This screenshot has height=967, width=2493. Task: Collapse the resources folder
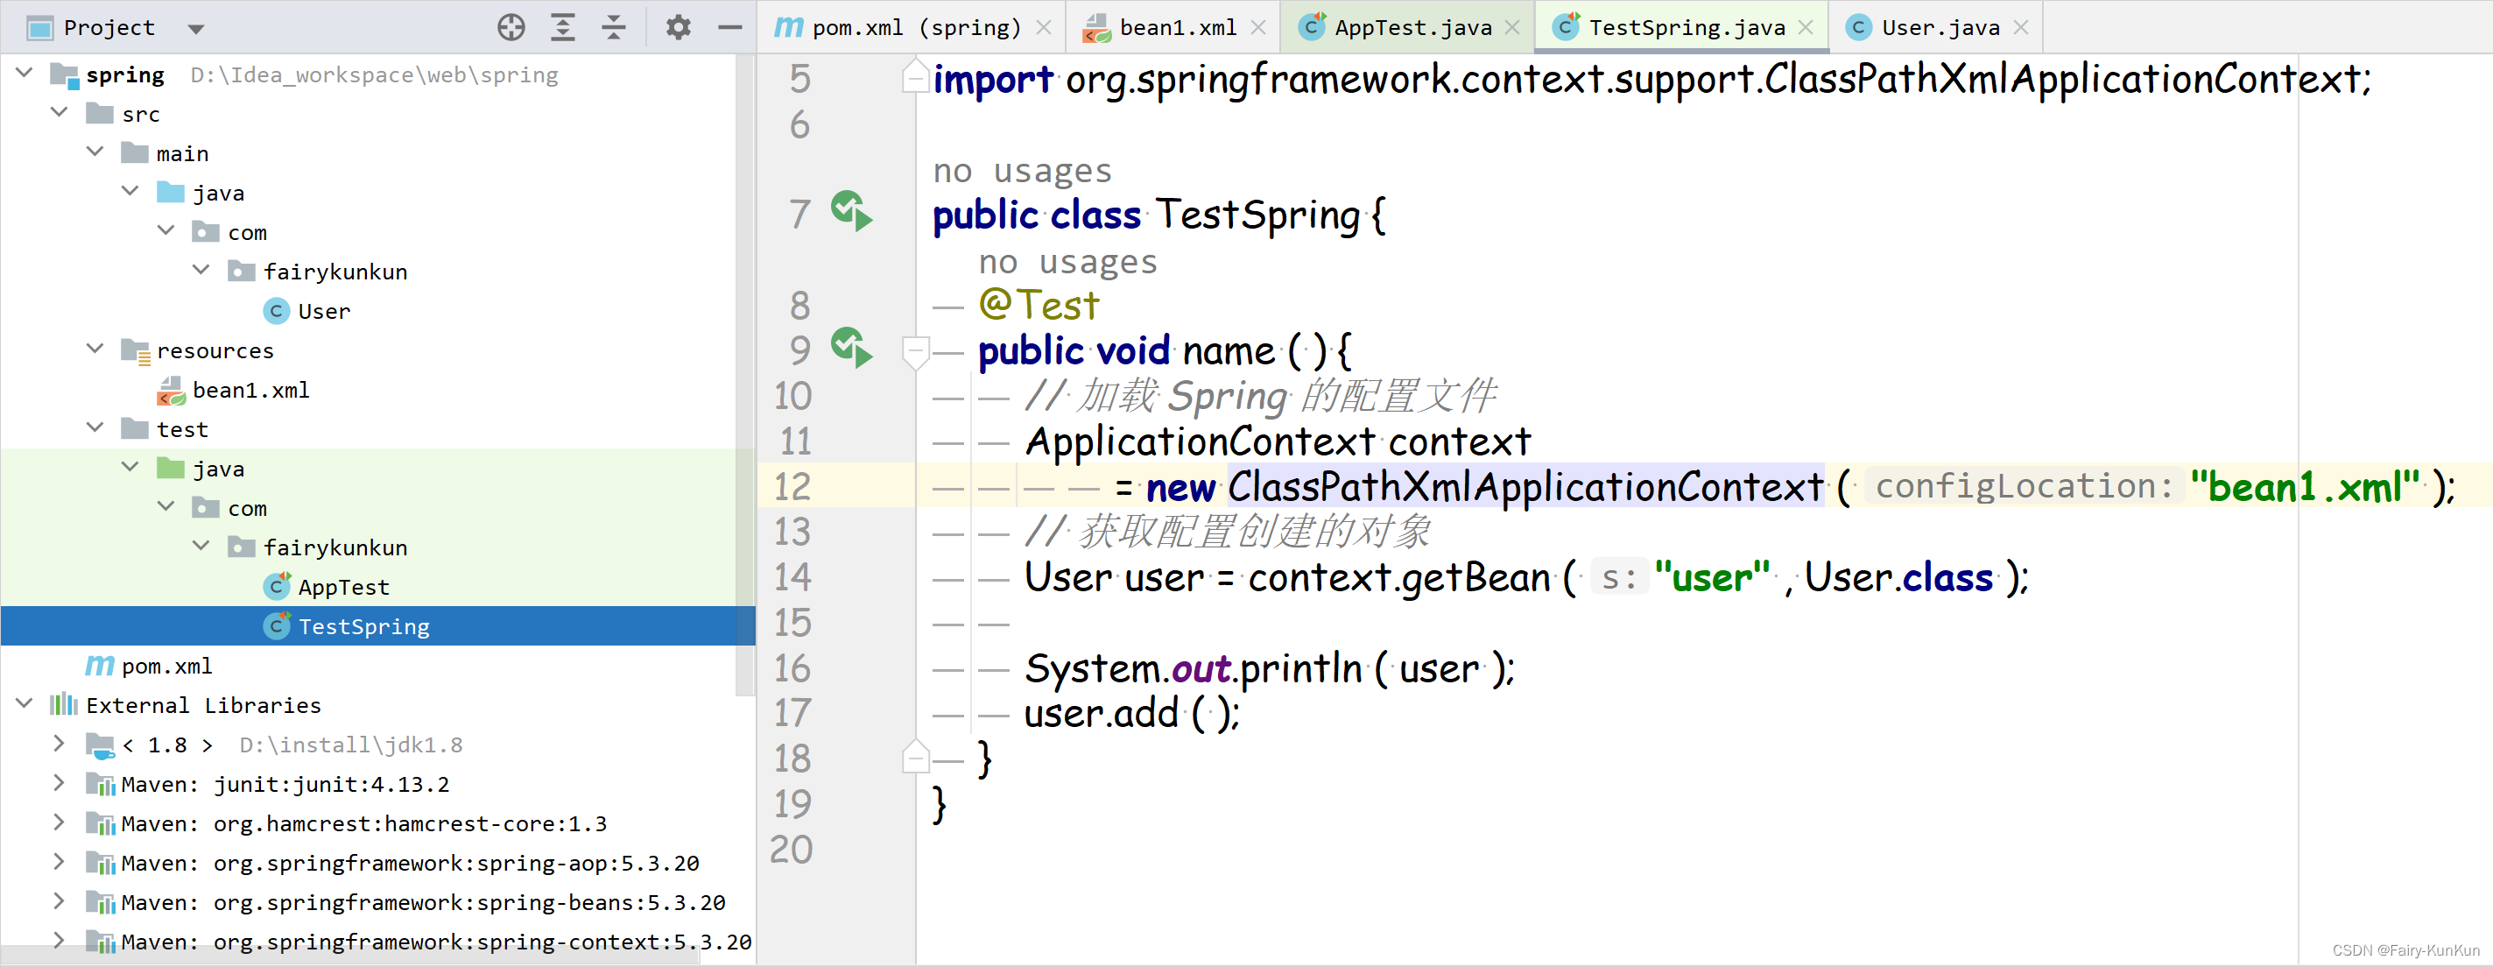coord(95,349)
